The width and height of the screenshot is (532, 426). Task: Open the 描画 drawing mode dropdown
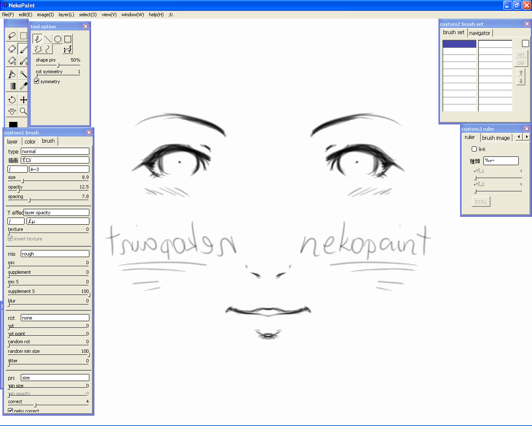[x=55, y=160]
